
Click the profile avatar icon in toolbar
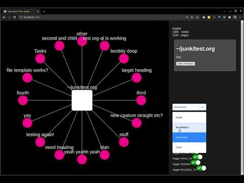pyautogui.click(x=235, y=17)
